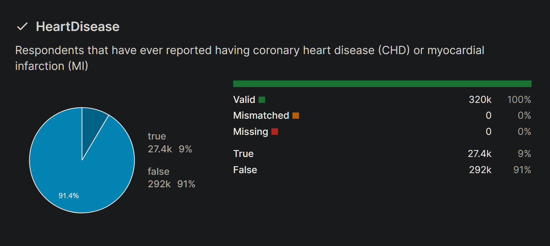This screenshot has width=550, height=246.
Task: Select the false legend label beside pie
Action: click(x=158, y=171)
